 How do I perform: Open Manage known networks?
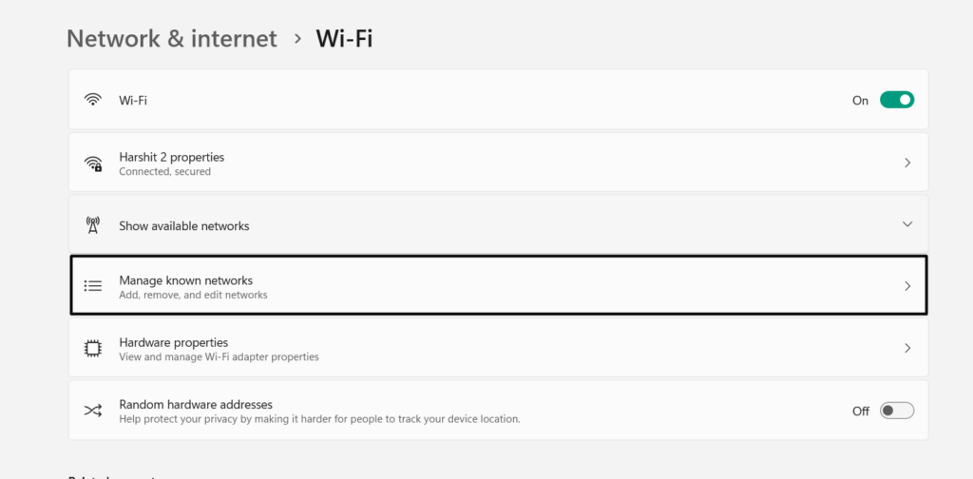pos(186,280)
